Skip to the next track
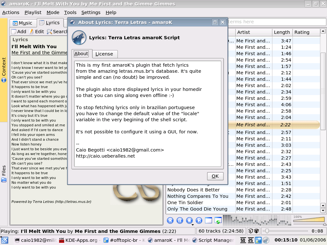This screenshot has width=327, height=245. click(x=199, y=220)
